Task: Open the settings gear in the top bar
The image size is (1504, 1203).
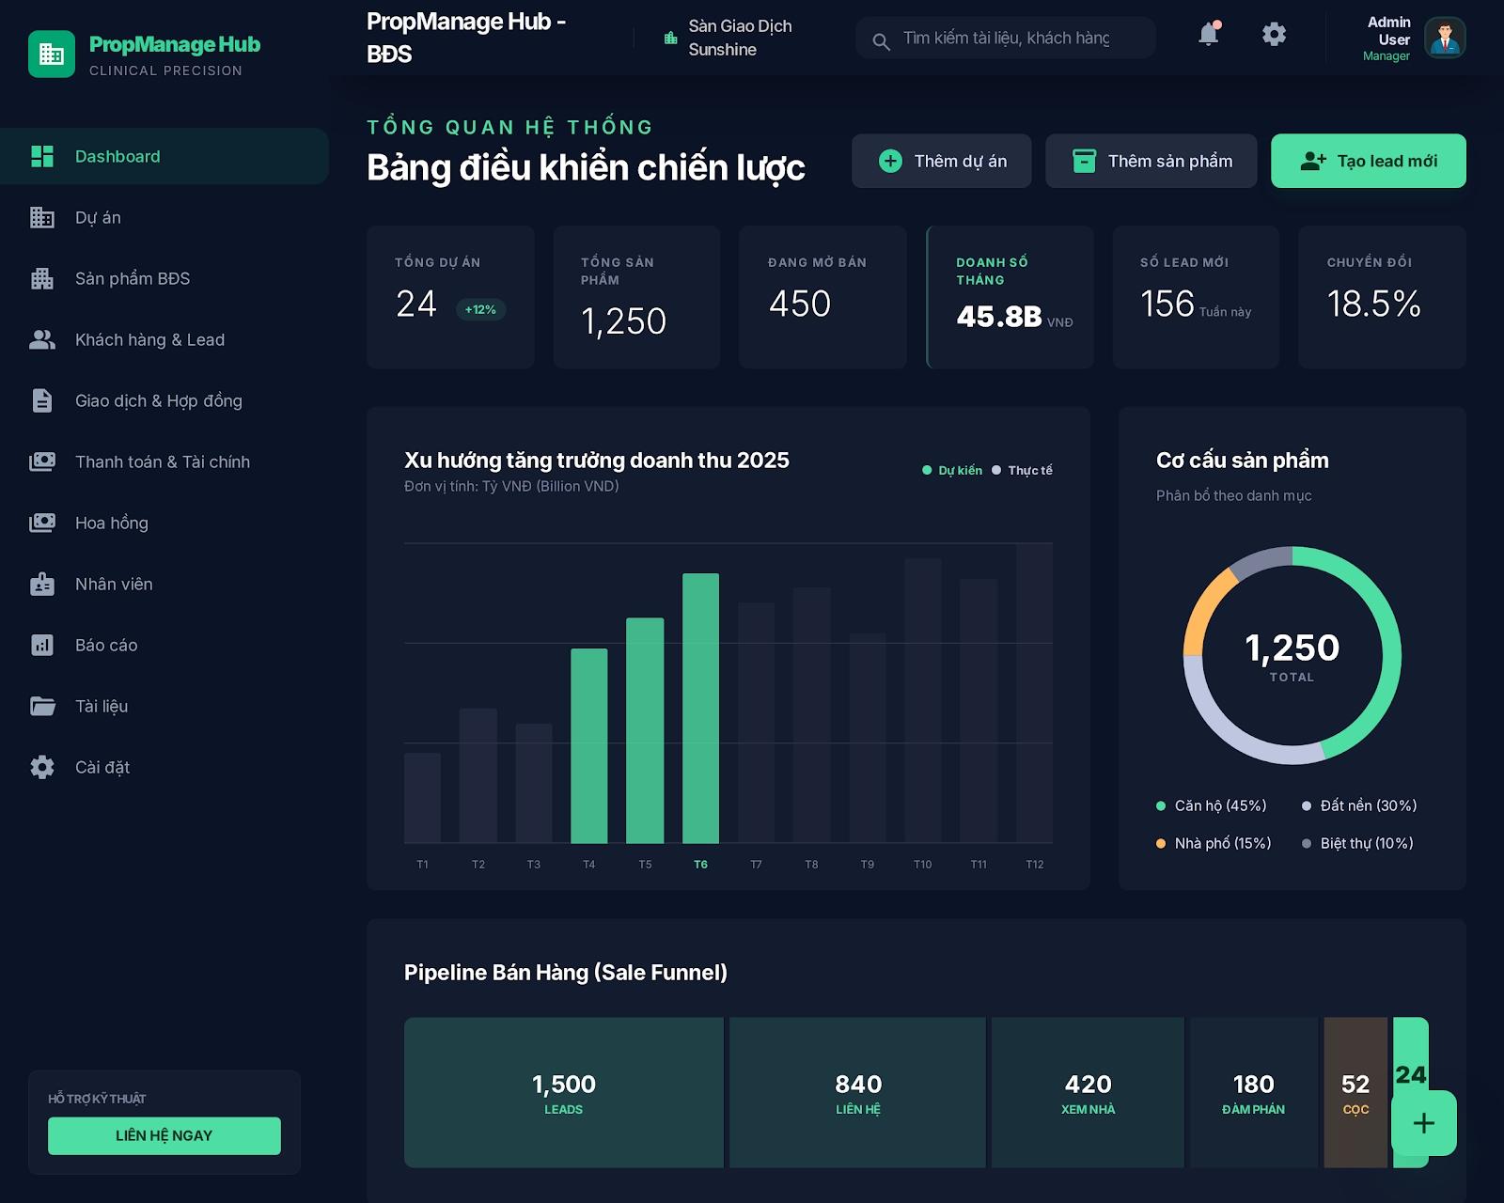Action: point(1274,34)
